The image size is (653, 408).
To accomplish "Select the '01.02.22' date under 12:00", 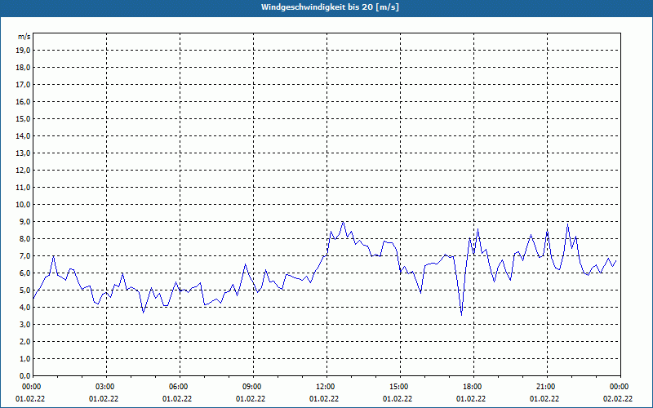I will point(324,399).
